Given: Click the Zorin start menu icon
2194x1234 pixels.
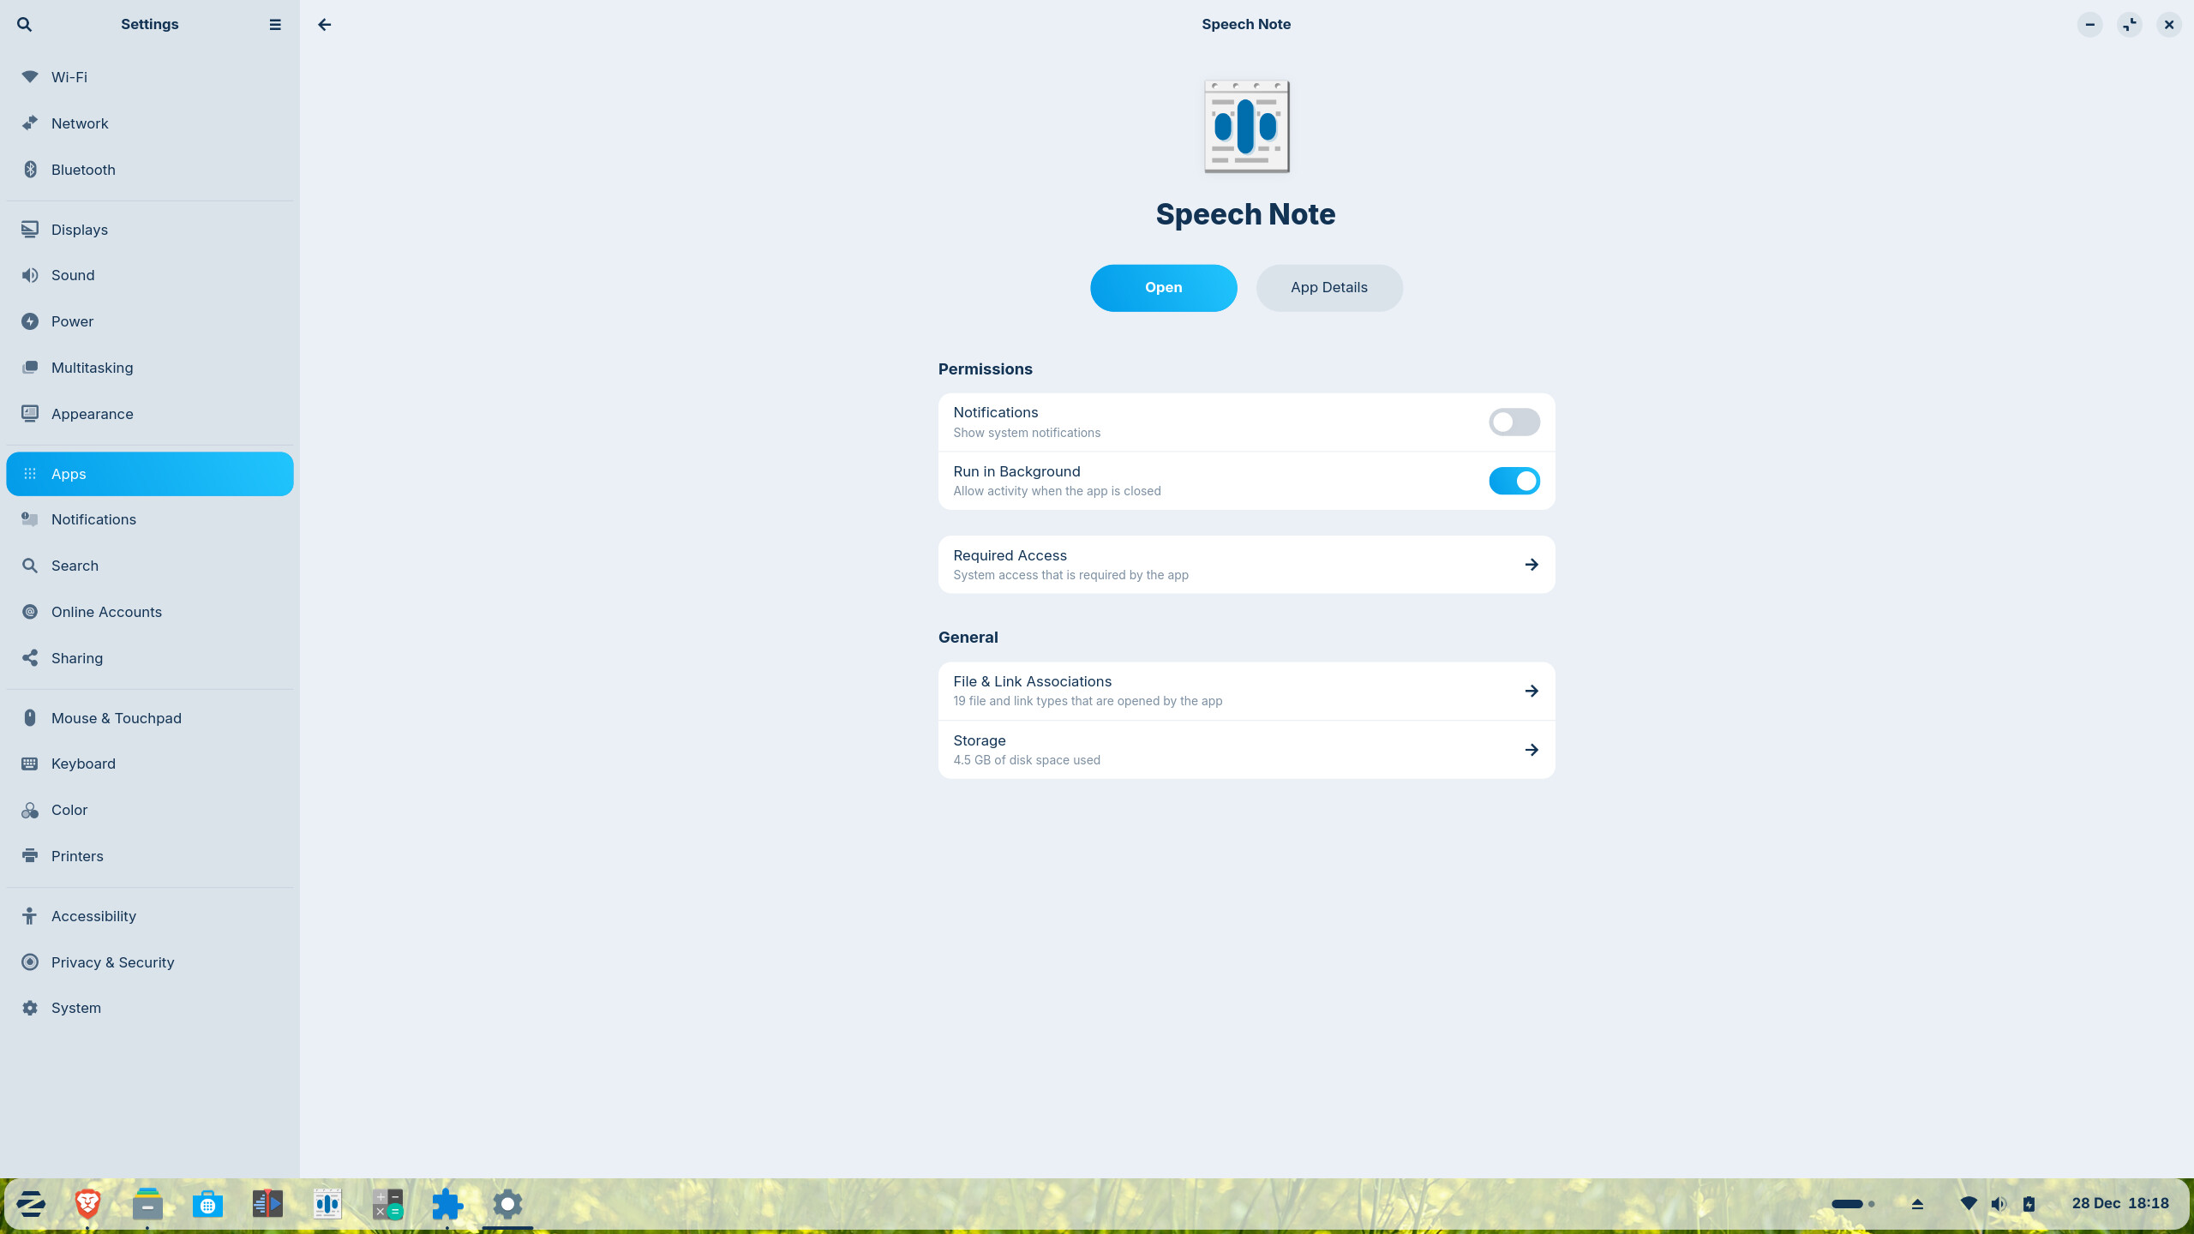Looking at the screenshot, I should [31, 1204].
